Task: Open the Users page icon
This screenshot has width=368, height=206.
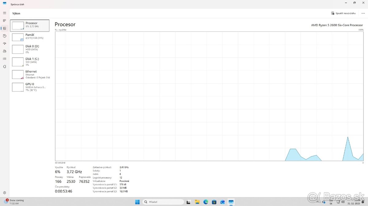Action: pos(5,51)
